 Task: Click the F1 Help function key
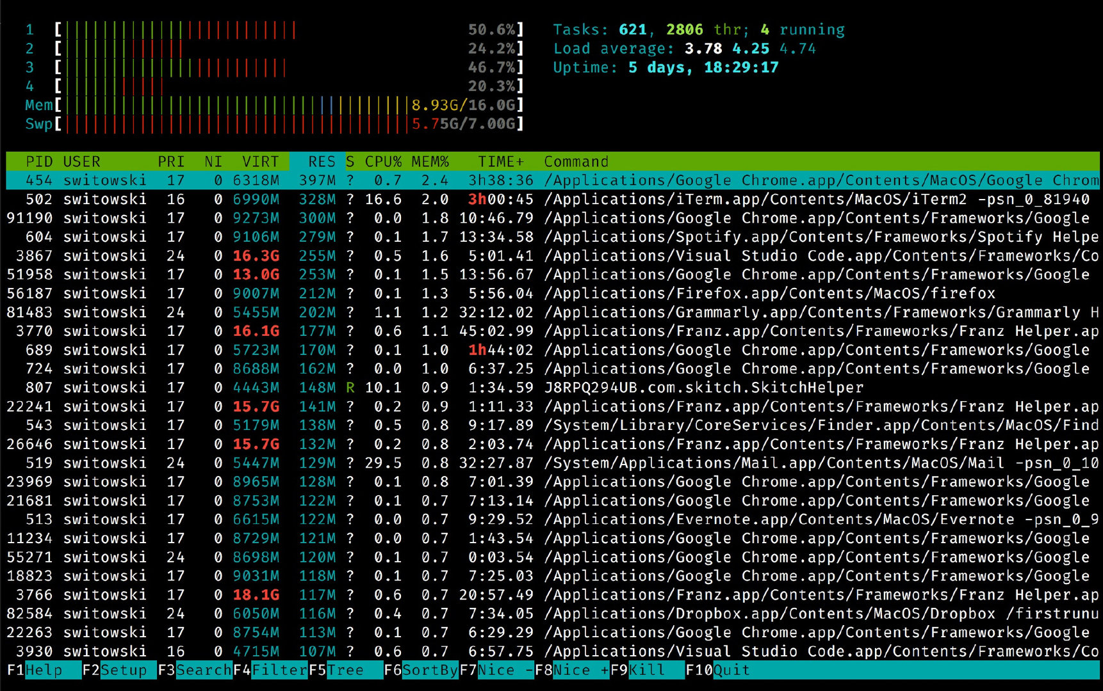point(43,670)
